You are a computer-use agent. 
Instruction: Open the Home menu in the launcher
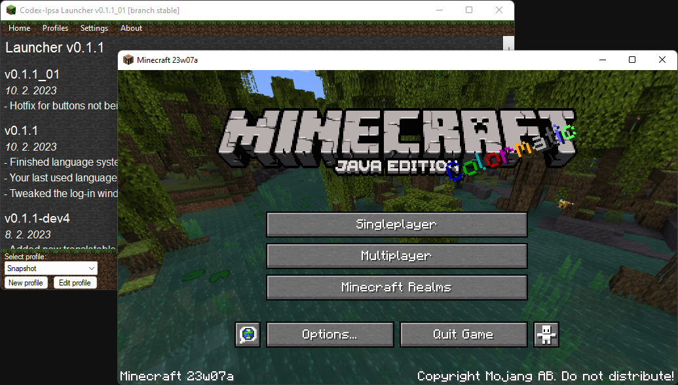coord(20,28)
